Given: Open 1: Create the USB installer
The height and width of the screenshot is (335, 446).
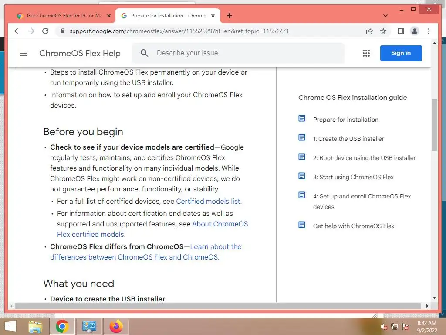Looking at the screenshot, I should 348,139.
